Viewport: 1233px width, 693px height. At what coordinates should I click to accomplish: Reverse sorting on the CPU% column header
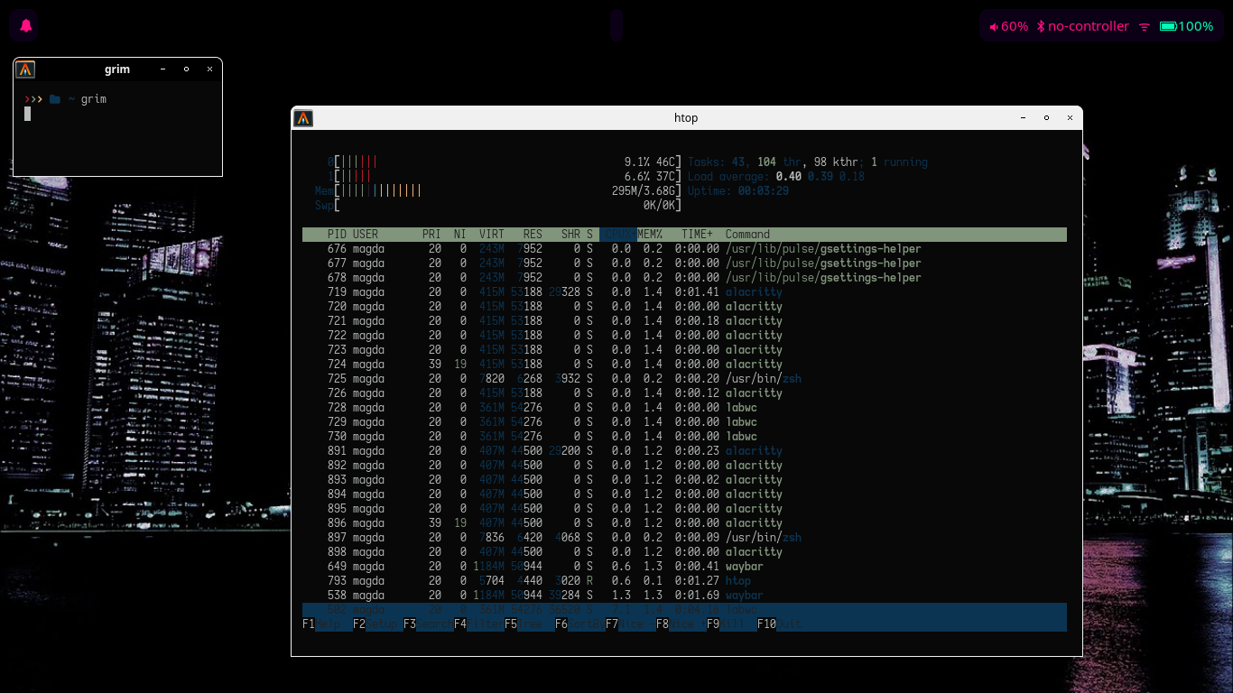click(x=619, y=234)
